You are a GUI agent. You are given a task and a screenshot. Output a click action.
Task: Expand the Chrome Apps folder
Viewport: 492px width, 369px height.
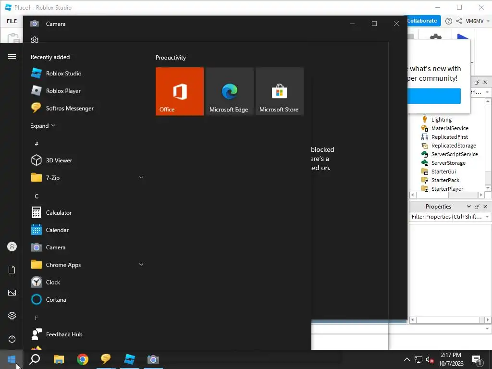tap(141, 265)
